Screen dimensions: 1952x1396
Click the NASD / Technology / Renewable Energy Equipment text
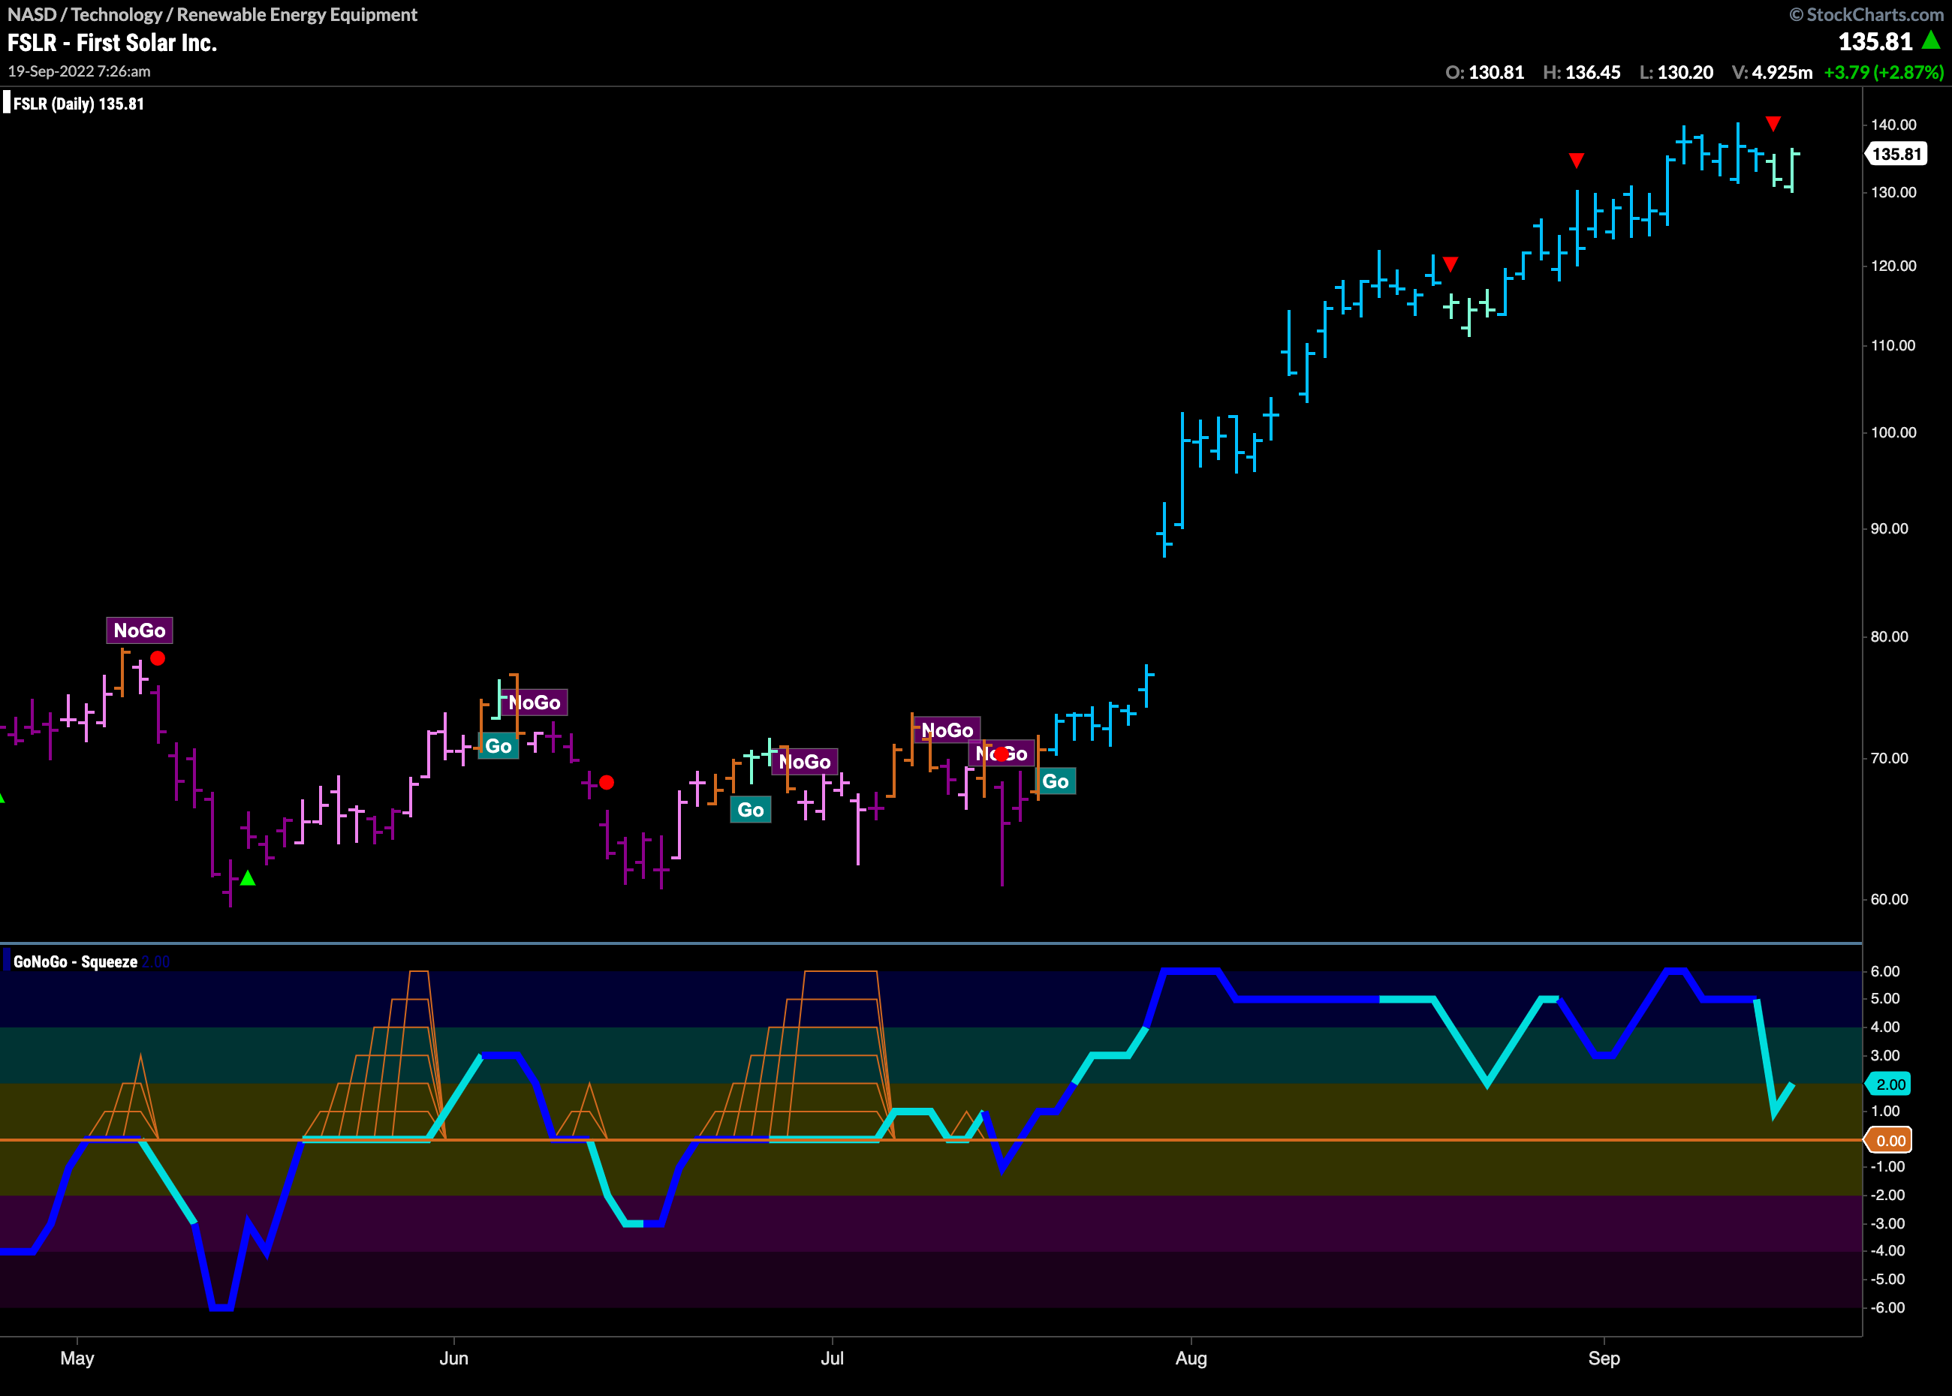(212, 14)
